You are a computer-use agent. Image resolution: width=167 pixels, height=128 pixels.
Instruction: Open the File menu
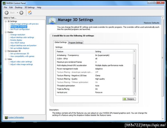coord(6,8)
